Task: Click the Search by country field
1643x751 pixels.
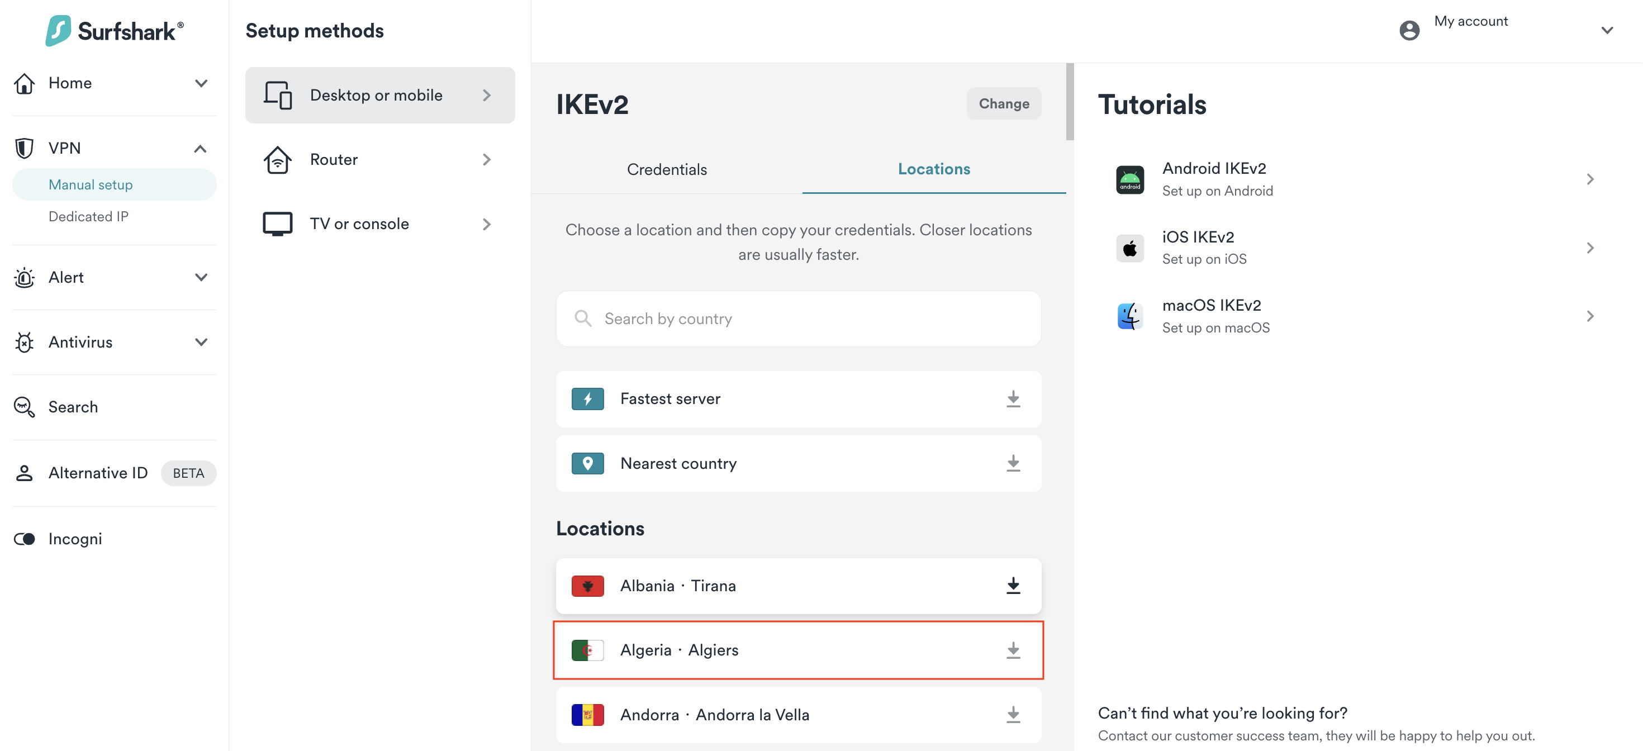Action: [x=798, y=319]
